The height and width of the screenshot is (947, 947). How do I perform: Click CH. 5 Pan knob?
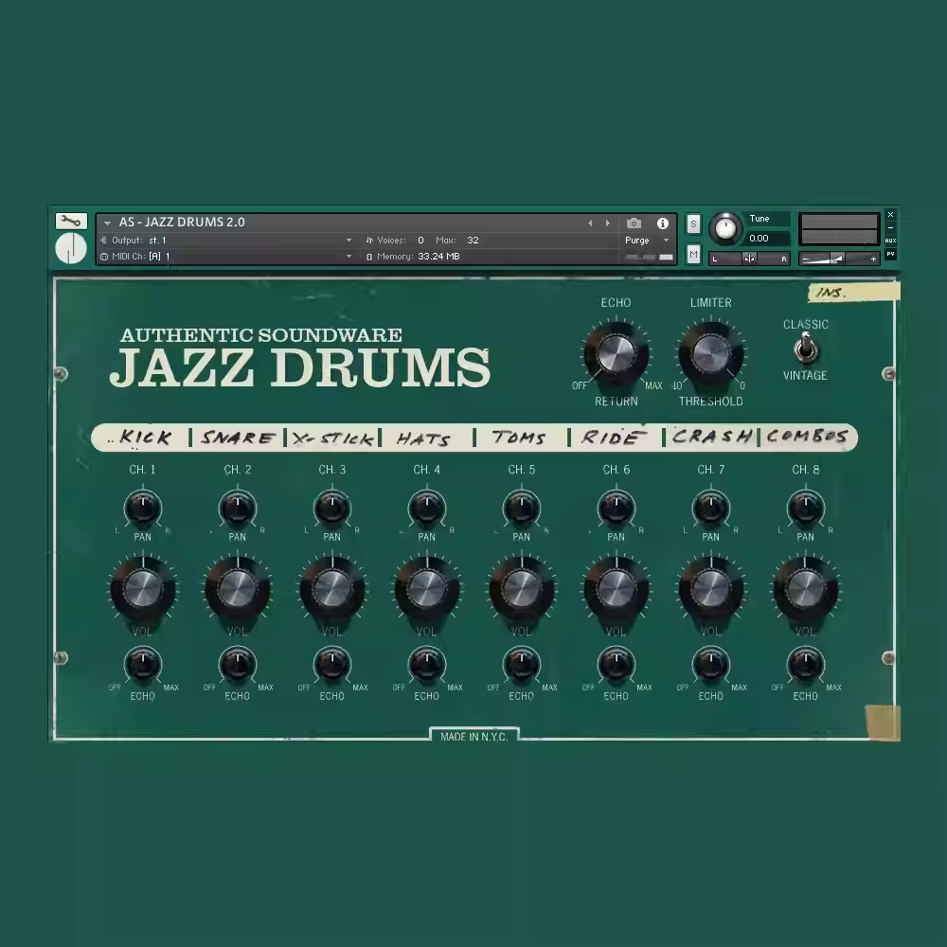coord(522,508)
